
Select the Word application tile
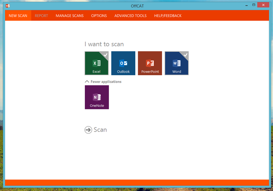point(177,63)
